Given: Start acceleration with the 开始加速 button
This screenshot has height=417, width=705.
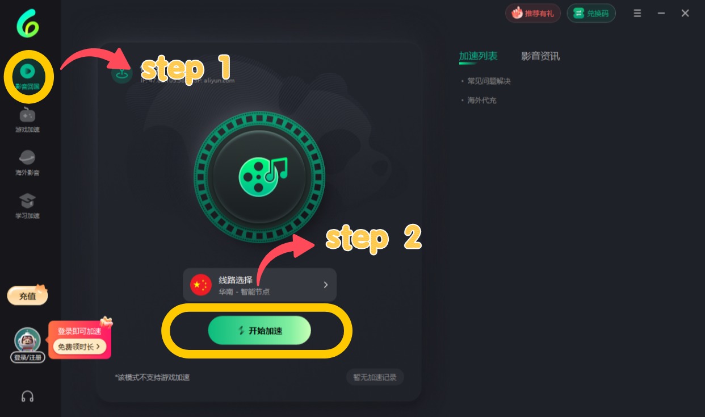Looking at the screenshot, I should click(x=259, y=331).
